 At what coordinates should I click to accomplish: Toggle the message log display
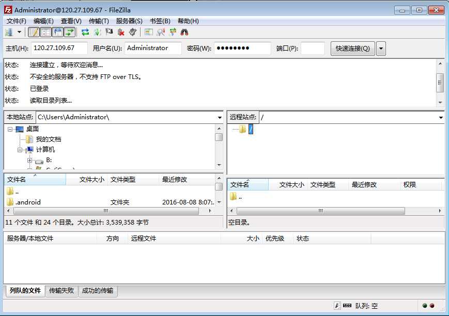pos(34,32)
